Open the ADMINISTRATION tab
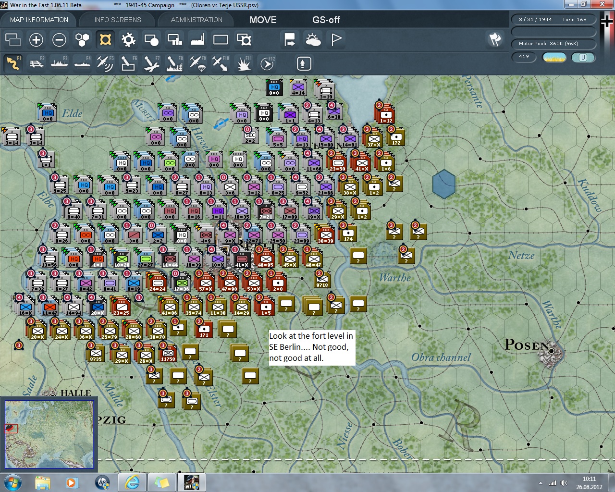The image size is (615, 492). click(197, 20)
